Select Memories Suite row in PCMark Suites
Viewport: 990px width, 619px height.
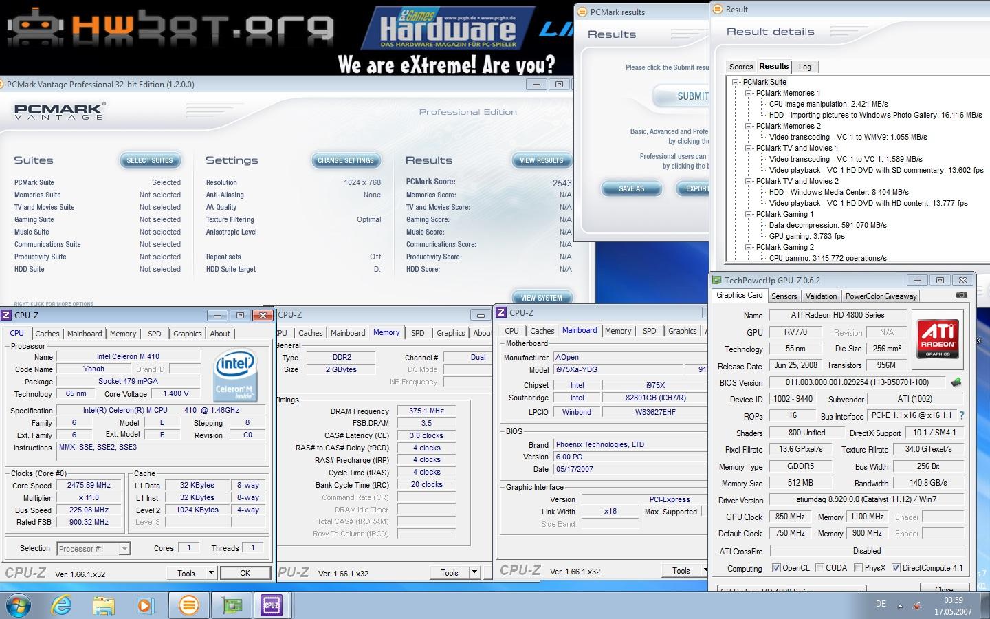98,195
